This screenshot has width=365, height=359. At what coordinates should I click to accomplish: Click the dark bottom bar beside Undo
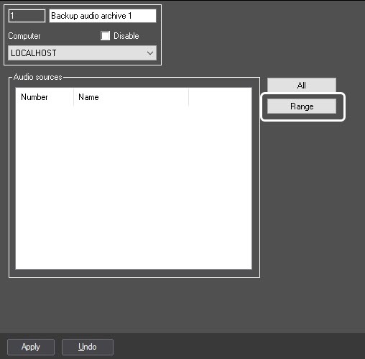pos(239,346)
